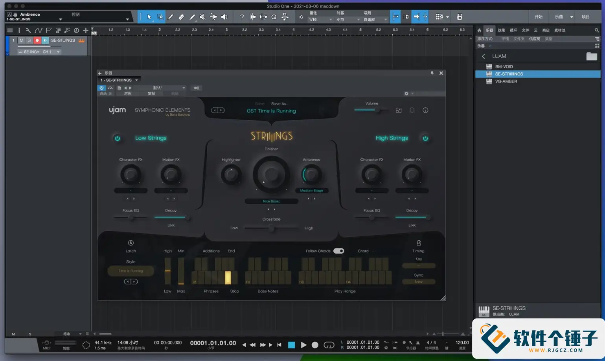Click the 对照 compare button
Screen dimensions: 605x361
point(128,94)
